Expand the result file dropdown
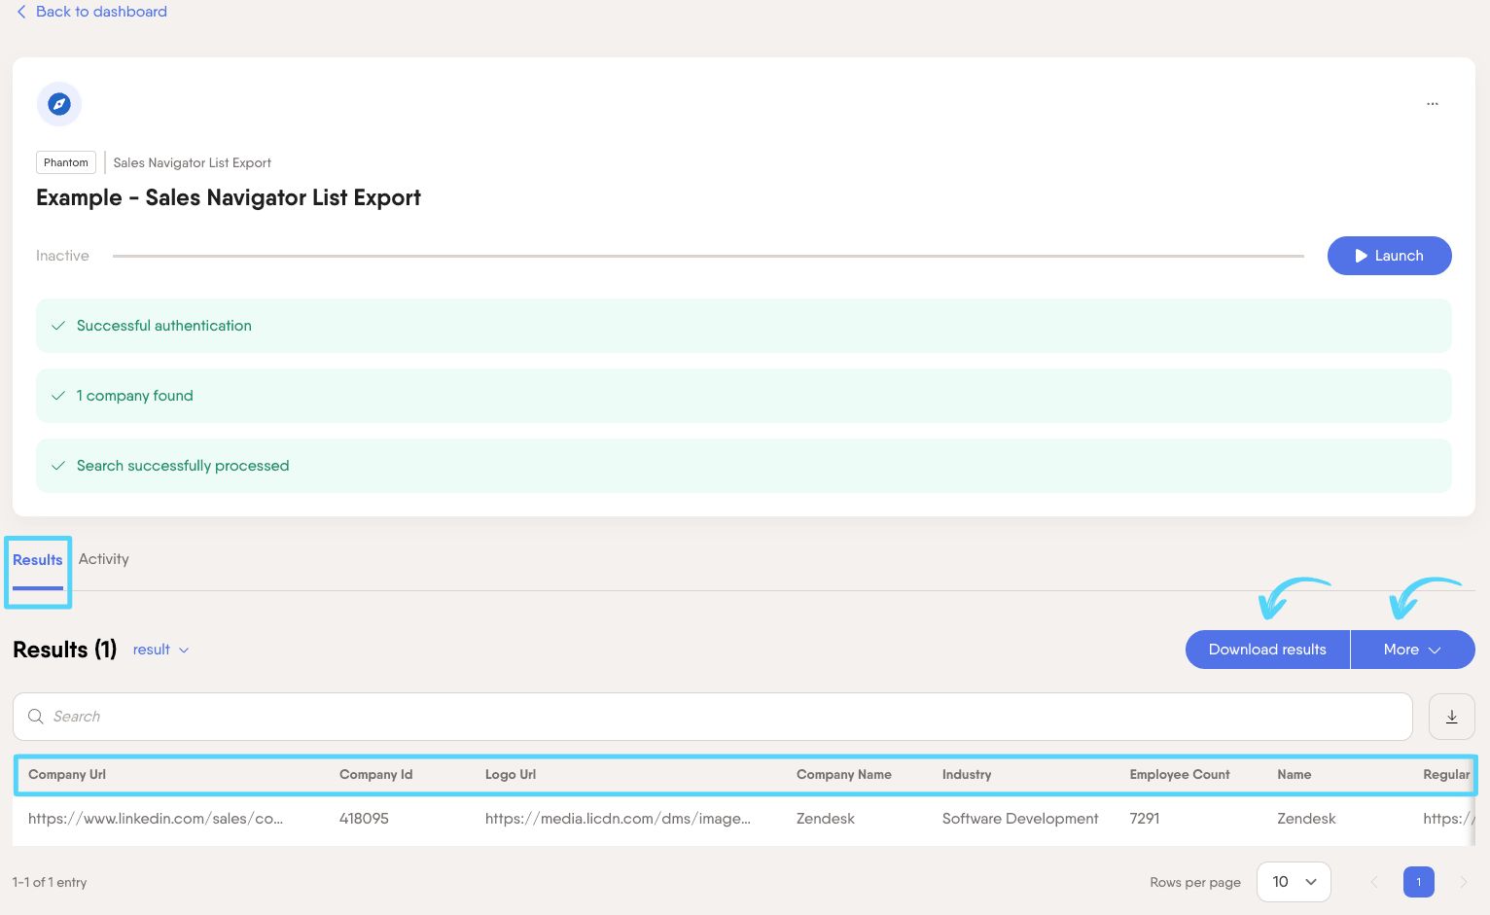 coord(160,650)
